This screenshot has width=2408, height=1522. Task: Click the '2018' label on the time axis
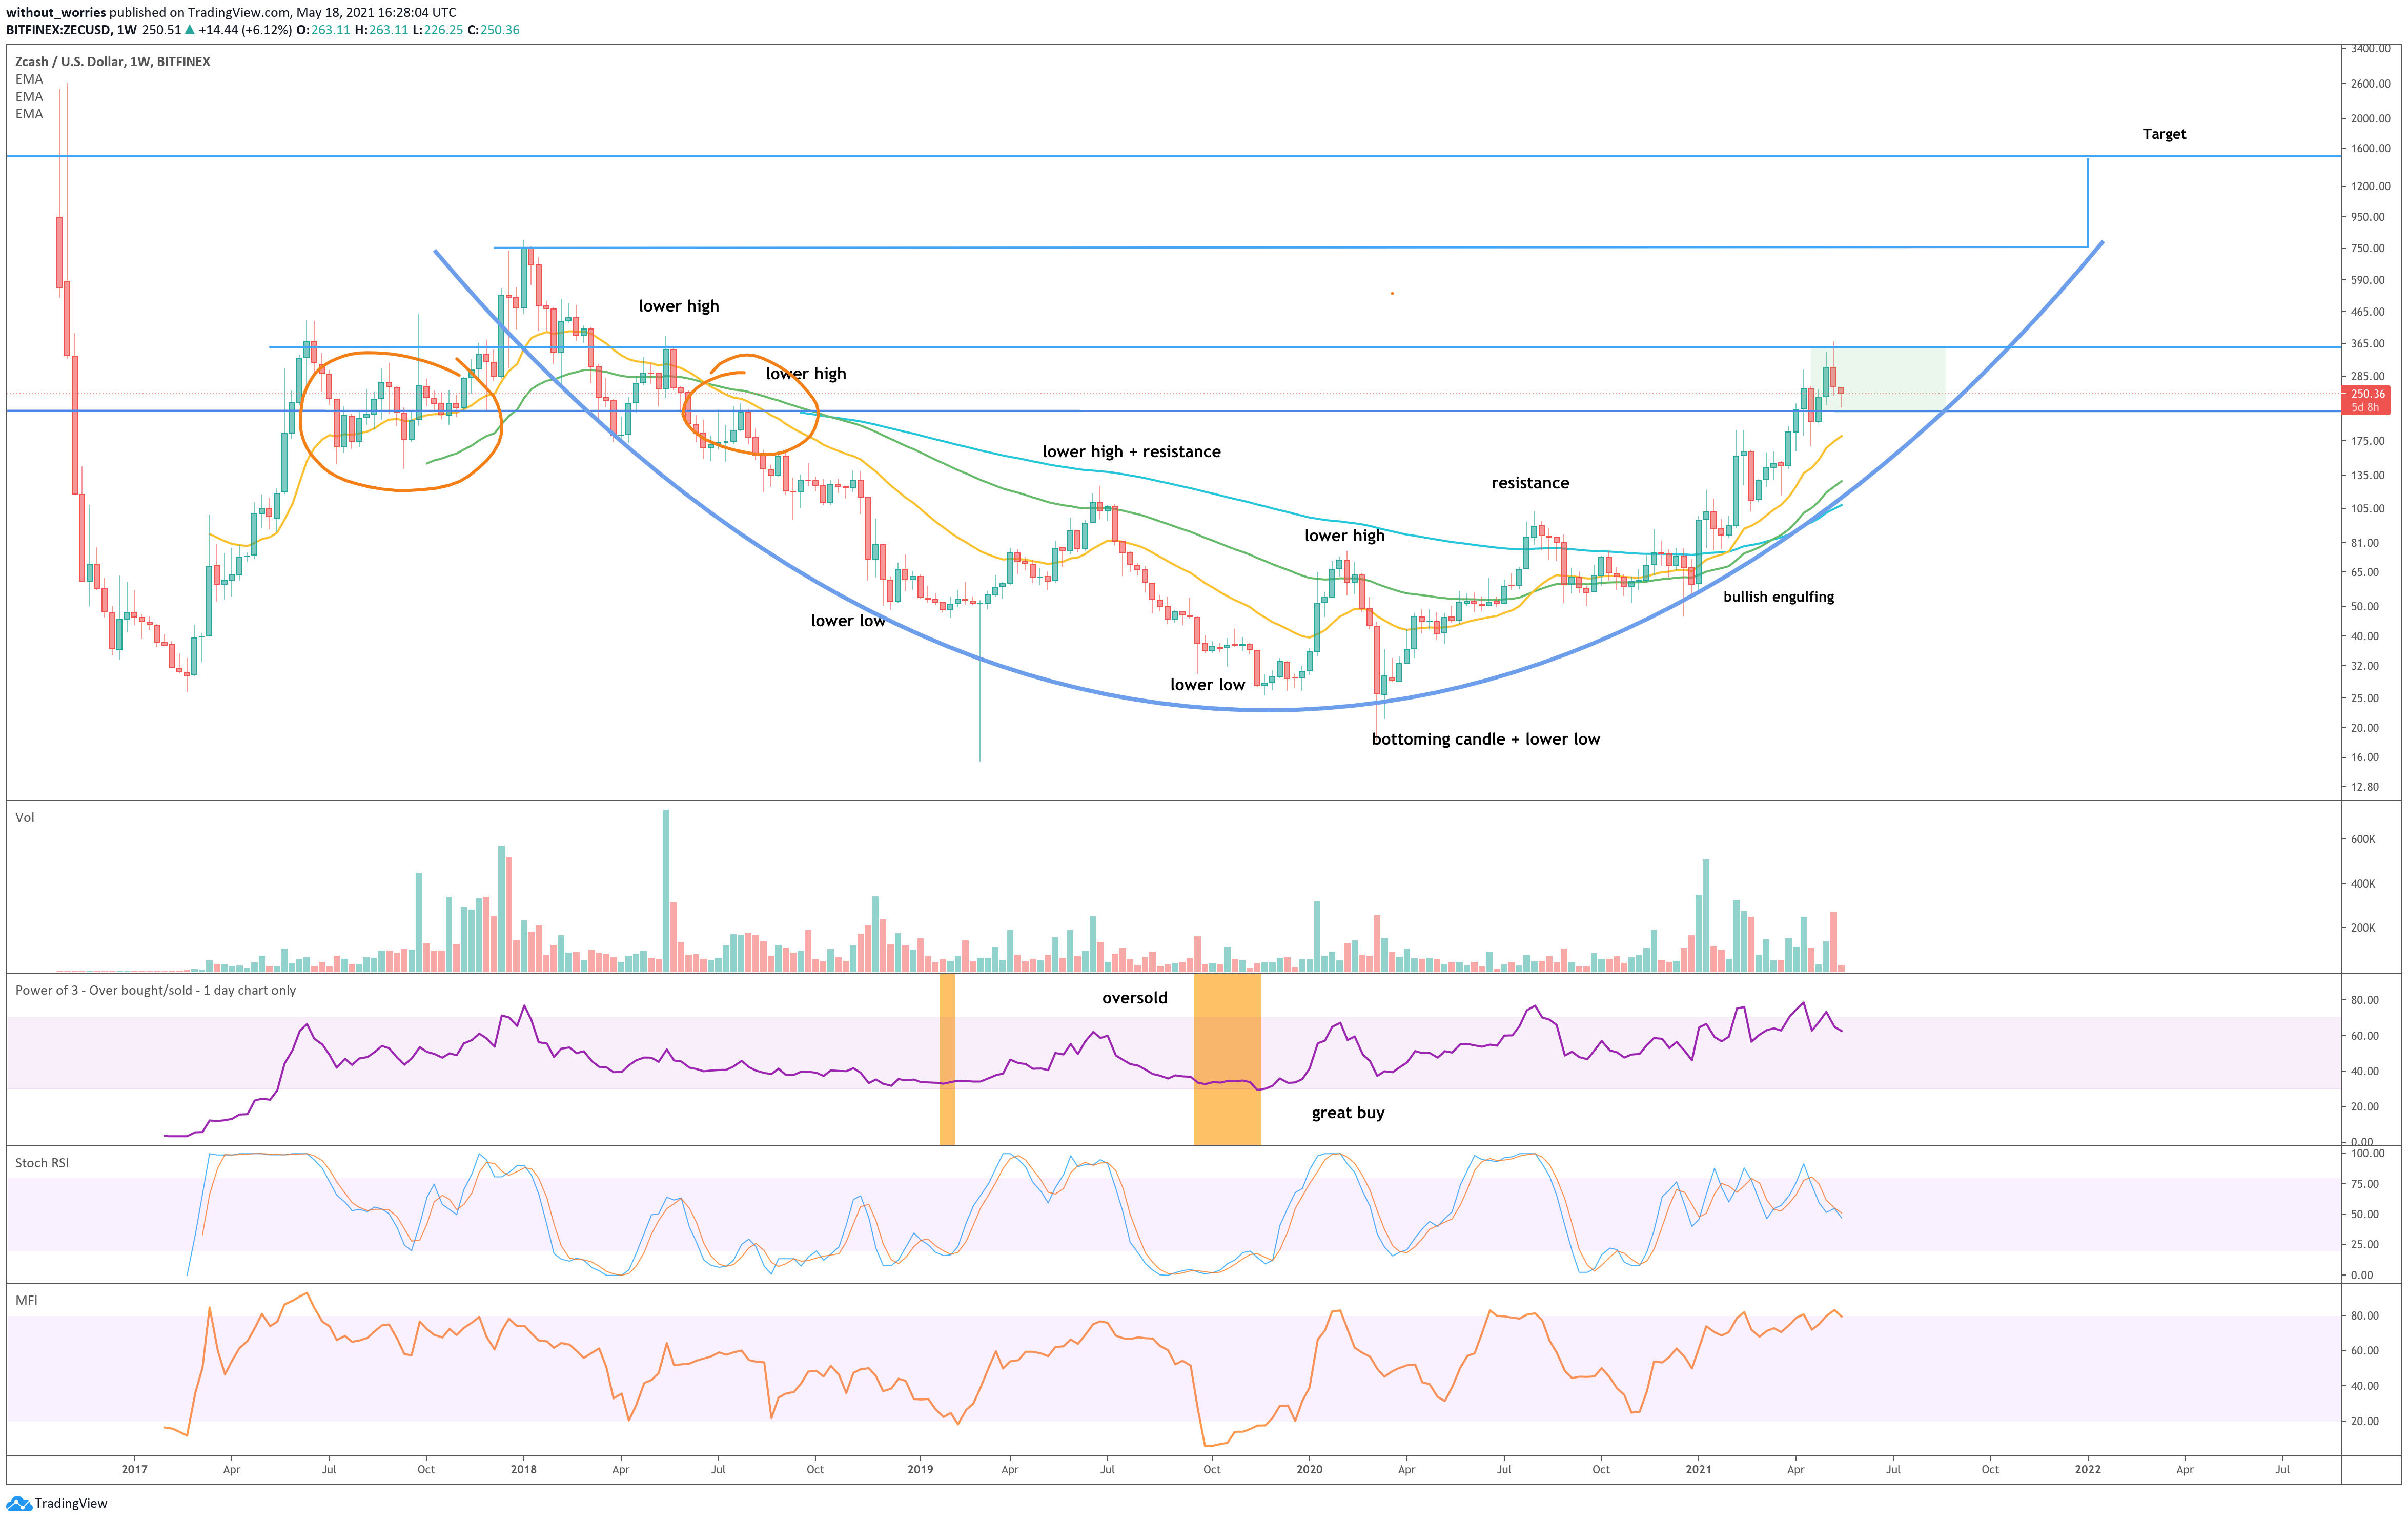point(523,1470)
